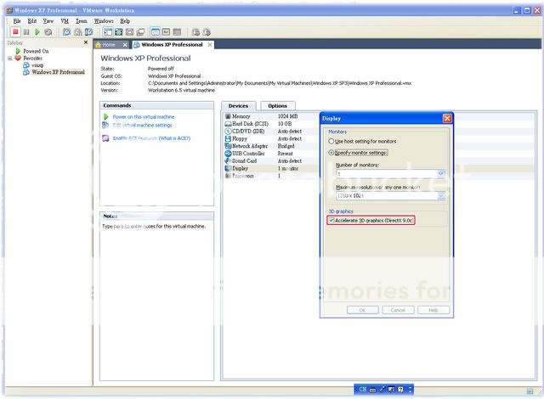This screenshot has width=544, height=399.
Task: Click the Capture Movie toolbar icon
Action: point(207,32)
